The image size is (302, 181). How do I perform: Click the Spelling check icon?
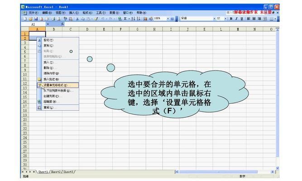click(65, 19)
